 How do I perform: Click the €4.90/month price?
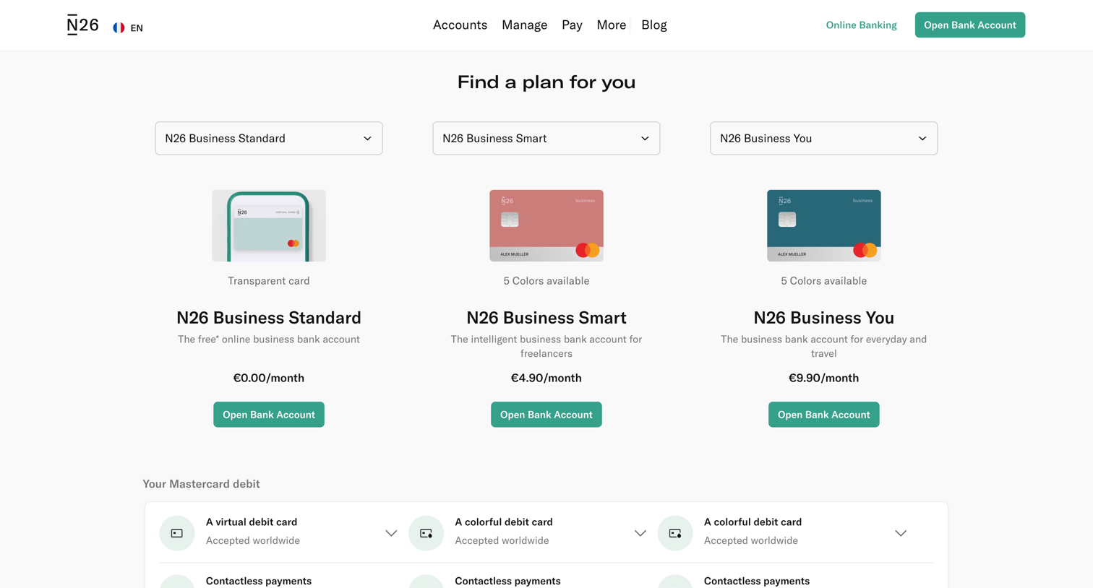click(546, 378)
